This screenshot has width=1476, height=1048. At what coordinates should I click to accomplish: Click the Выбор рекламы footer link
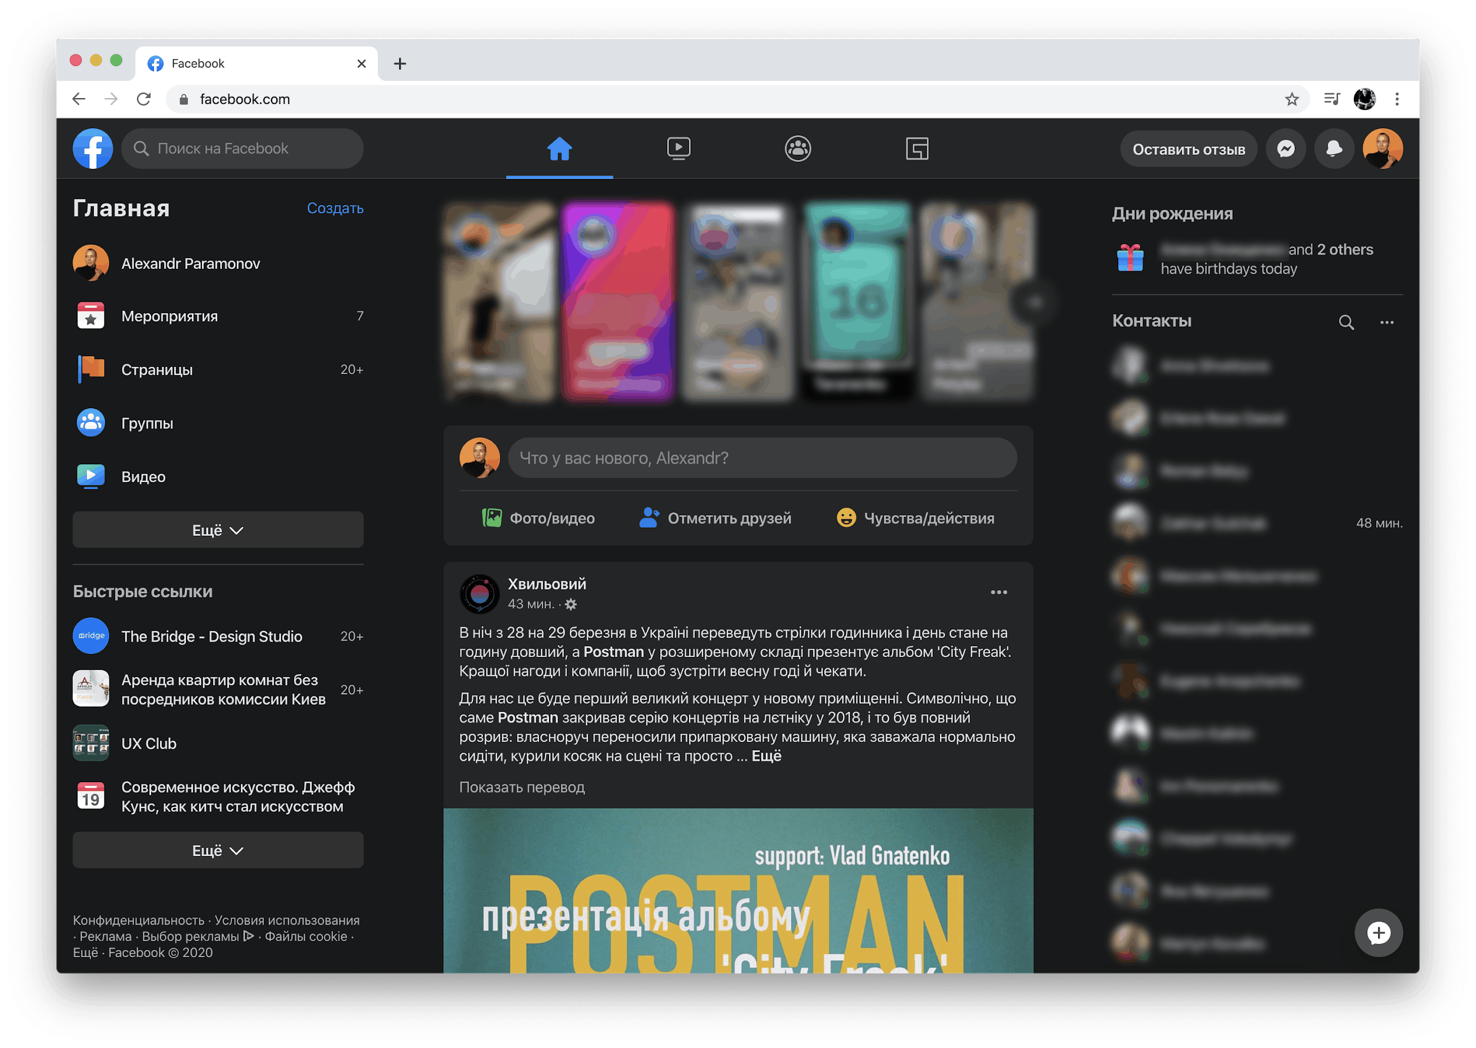[x=198, y=936]
